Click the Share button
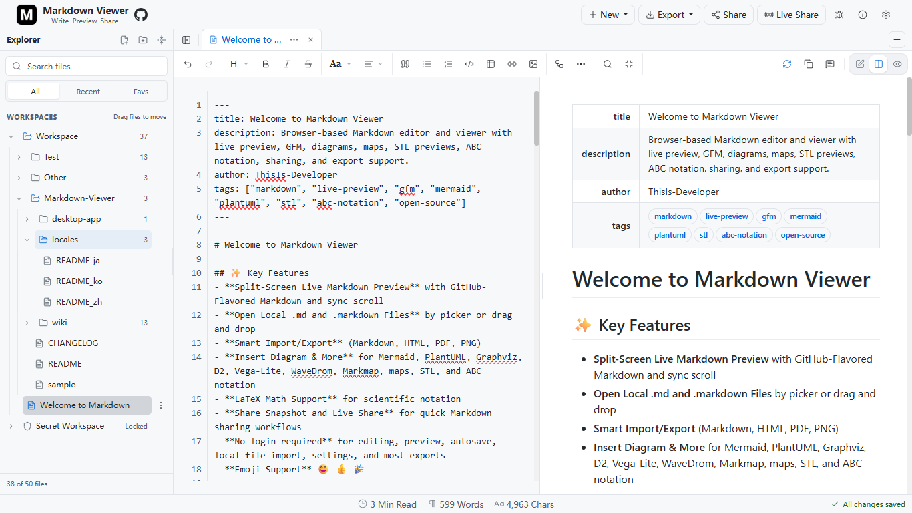The height and width of the screenshot is (513, 912). click(729, 15)
